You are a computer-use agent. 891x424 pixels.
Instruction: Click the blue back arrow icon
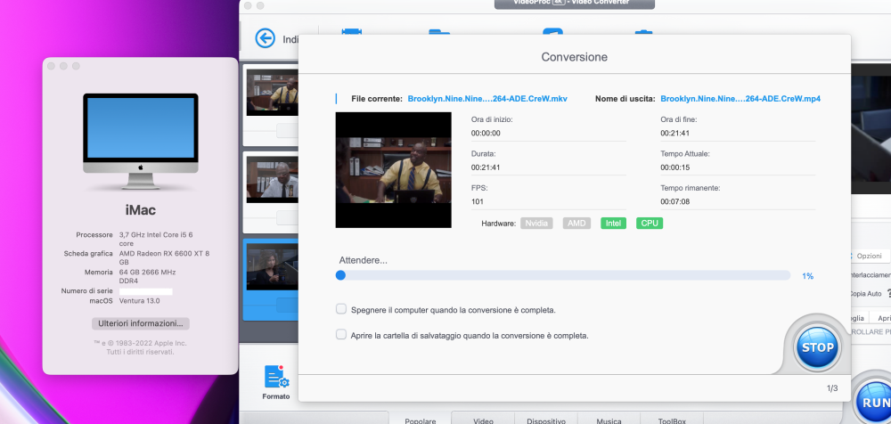click(265, 38)
